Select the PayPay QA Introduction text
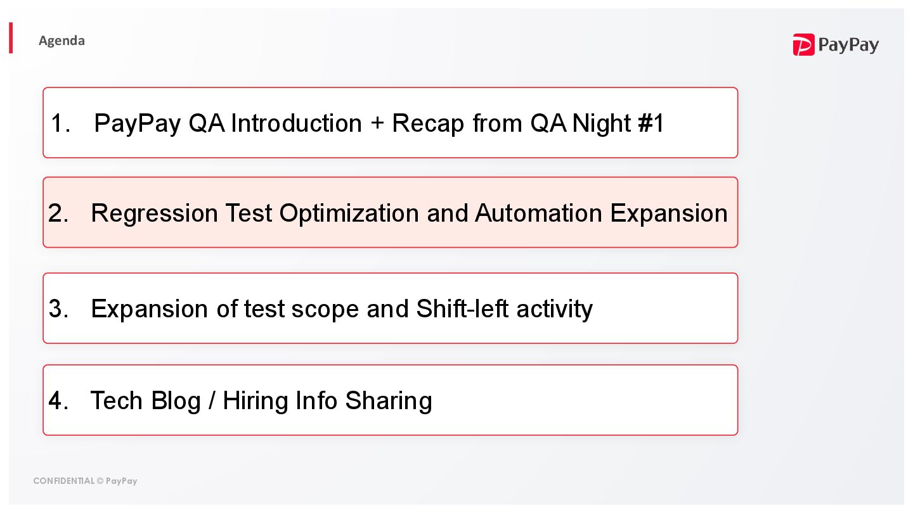The height and width of the screenshot is (513, 913). point(226,123)
